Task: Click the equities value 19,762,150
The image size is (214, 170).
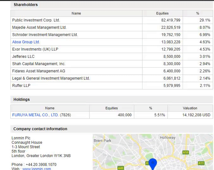Action: tap(171, 35)
